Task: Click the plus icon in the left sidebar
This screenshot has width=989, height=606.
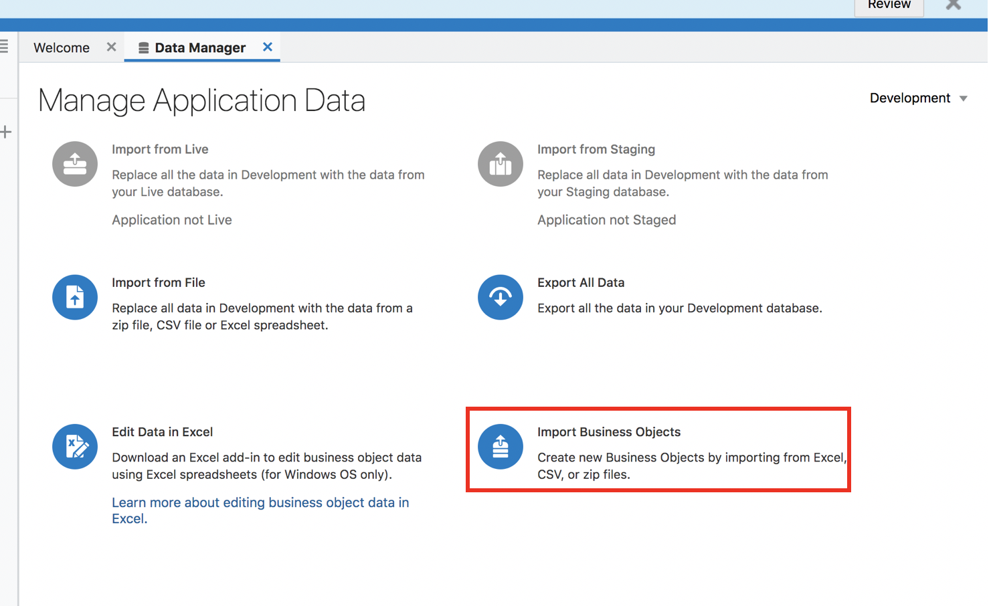Action: pos(6,132)
